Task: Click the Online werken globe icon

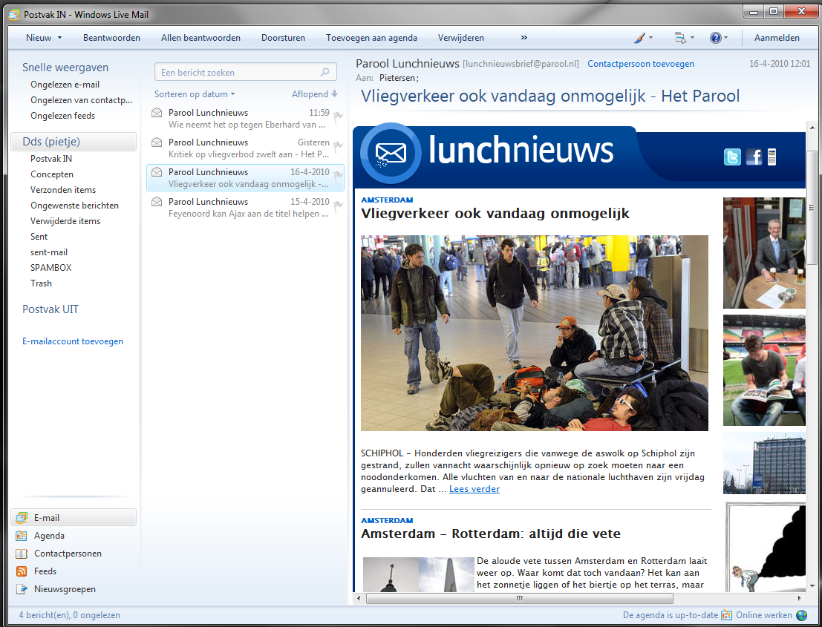Action: (x=801, y=615)
